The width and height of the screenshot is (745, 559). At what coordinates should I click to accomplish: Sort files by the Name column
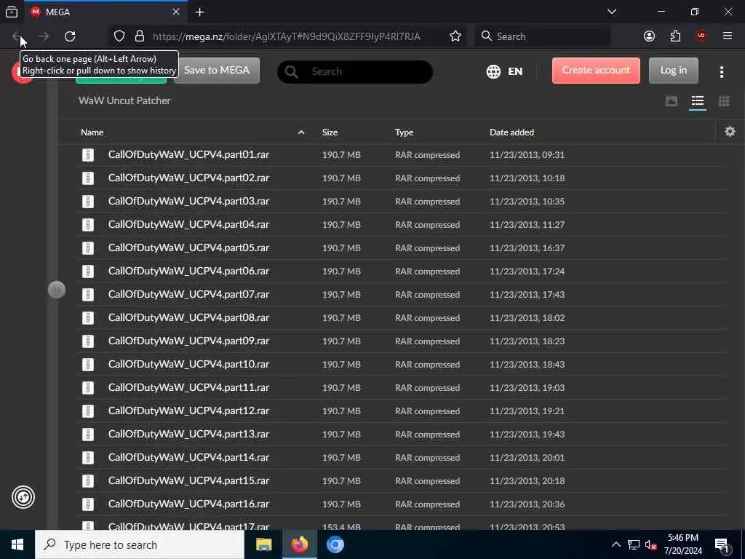click(92, 132)
